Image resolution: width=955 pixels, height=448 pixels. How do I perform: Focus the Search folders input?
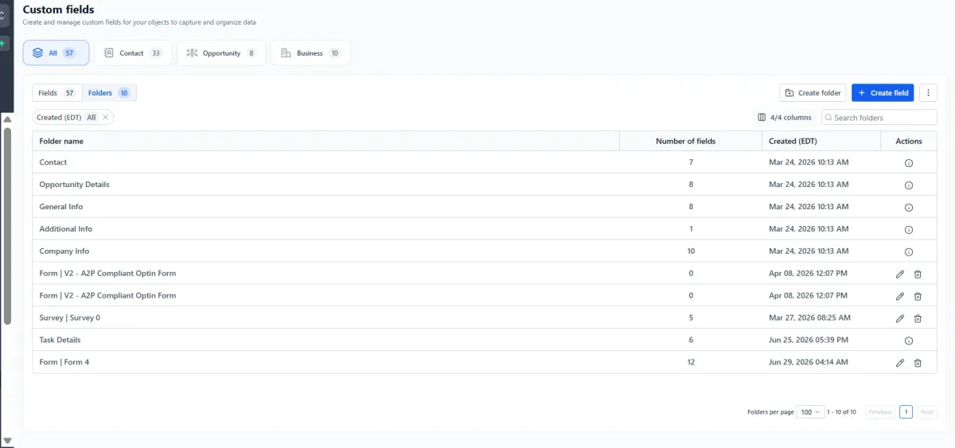[x=879, y=118]
